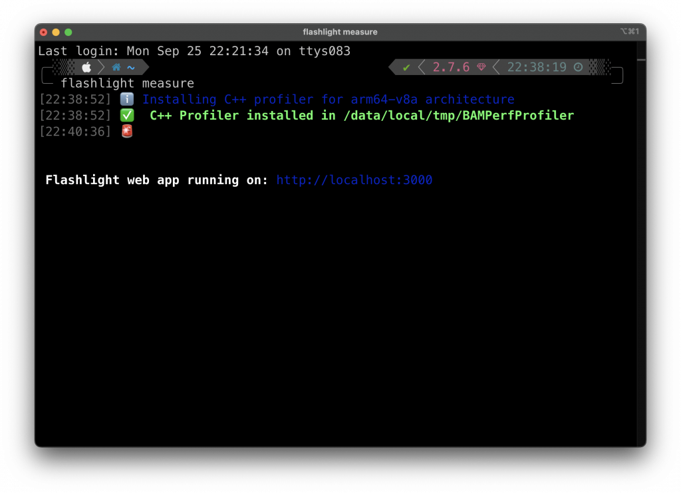681x493 pixels.
Task: Click the red siren emoji icon
Action: pos(127,131)
